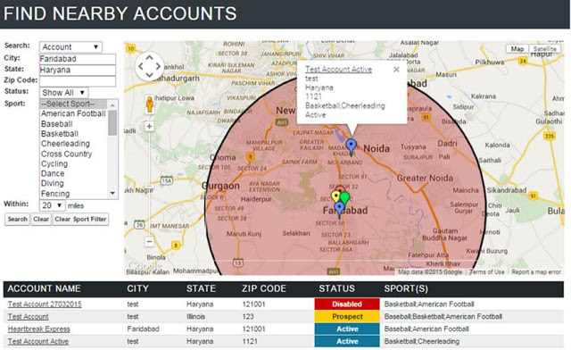Click the Zip Code input field
The image size is (571, 350).
[78, 81]
